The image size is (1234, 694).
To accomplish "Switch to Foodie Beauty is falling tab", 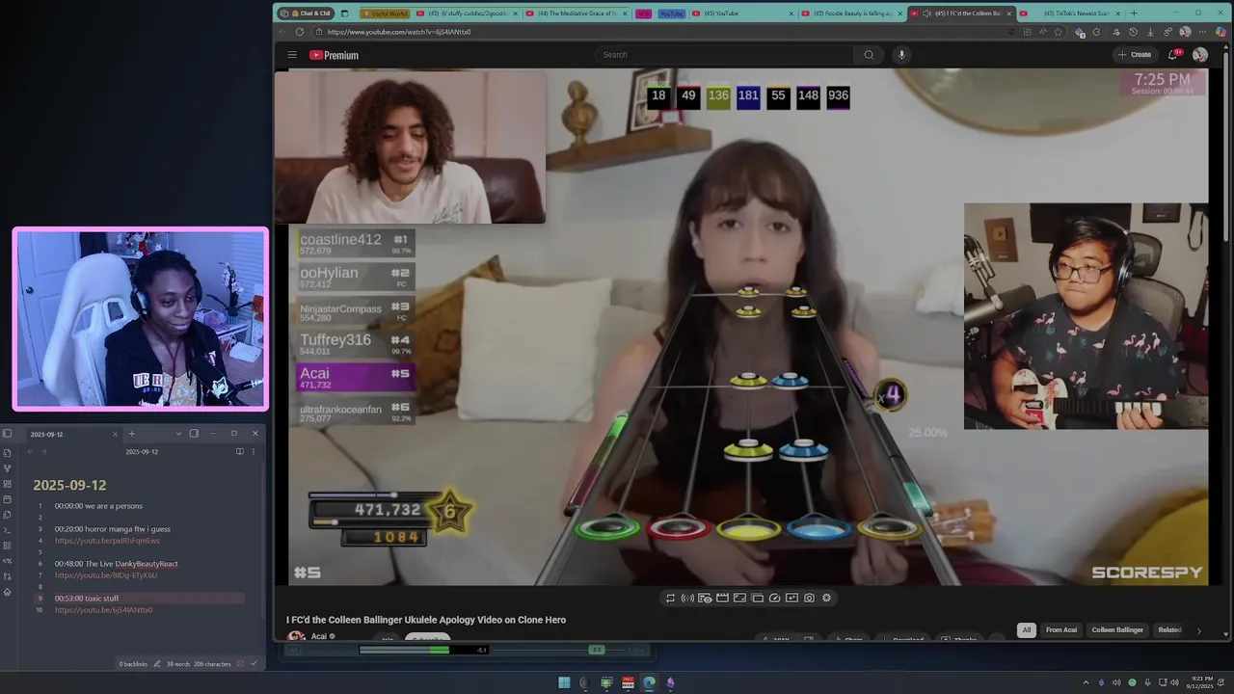I will coord(853,13).
